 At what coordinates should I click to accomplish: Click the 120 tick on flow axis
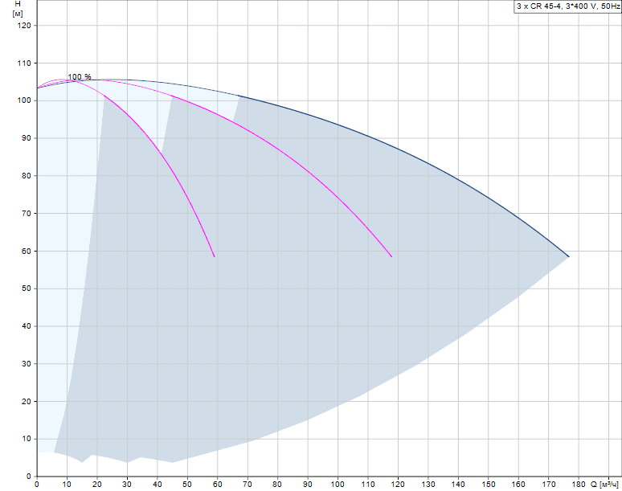[x=398, y=485]
